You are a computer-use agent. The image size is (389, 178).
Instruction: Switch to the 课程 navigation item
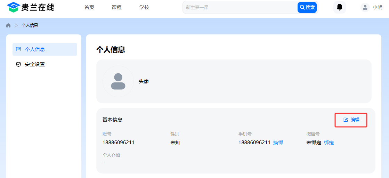pos(117,7)
